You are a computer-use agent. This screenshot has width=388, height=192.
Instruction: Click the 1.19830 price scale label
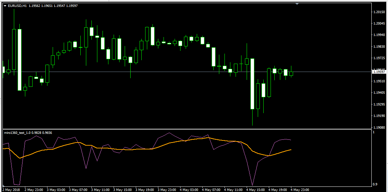(379, 46)
